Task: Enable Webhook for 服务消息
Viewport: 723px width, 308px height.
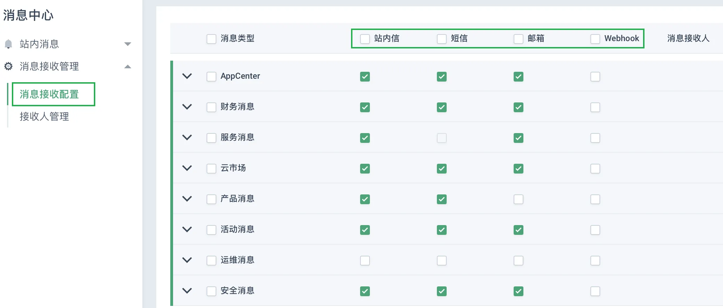Action: point(595,138)
